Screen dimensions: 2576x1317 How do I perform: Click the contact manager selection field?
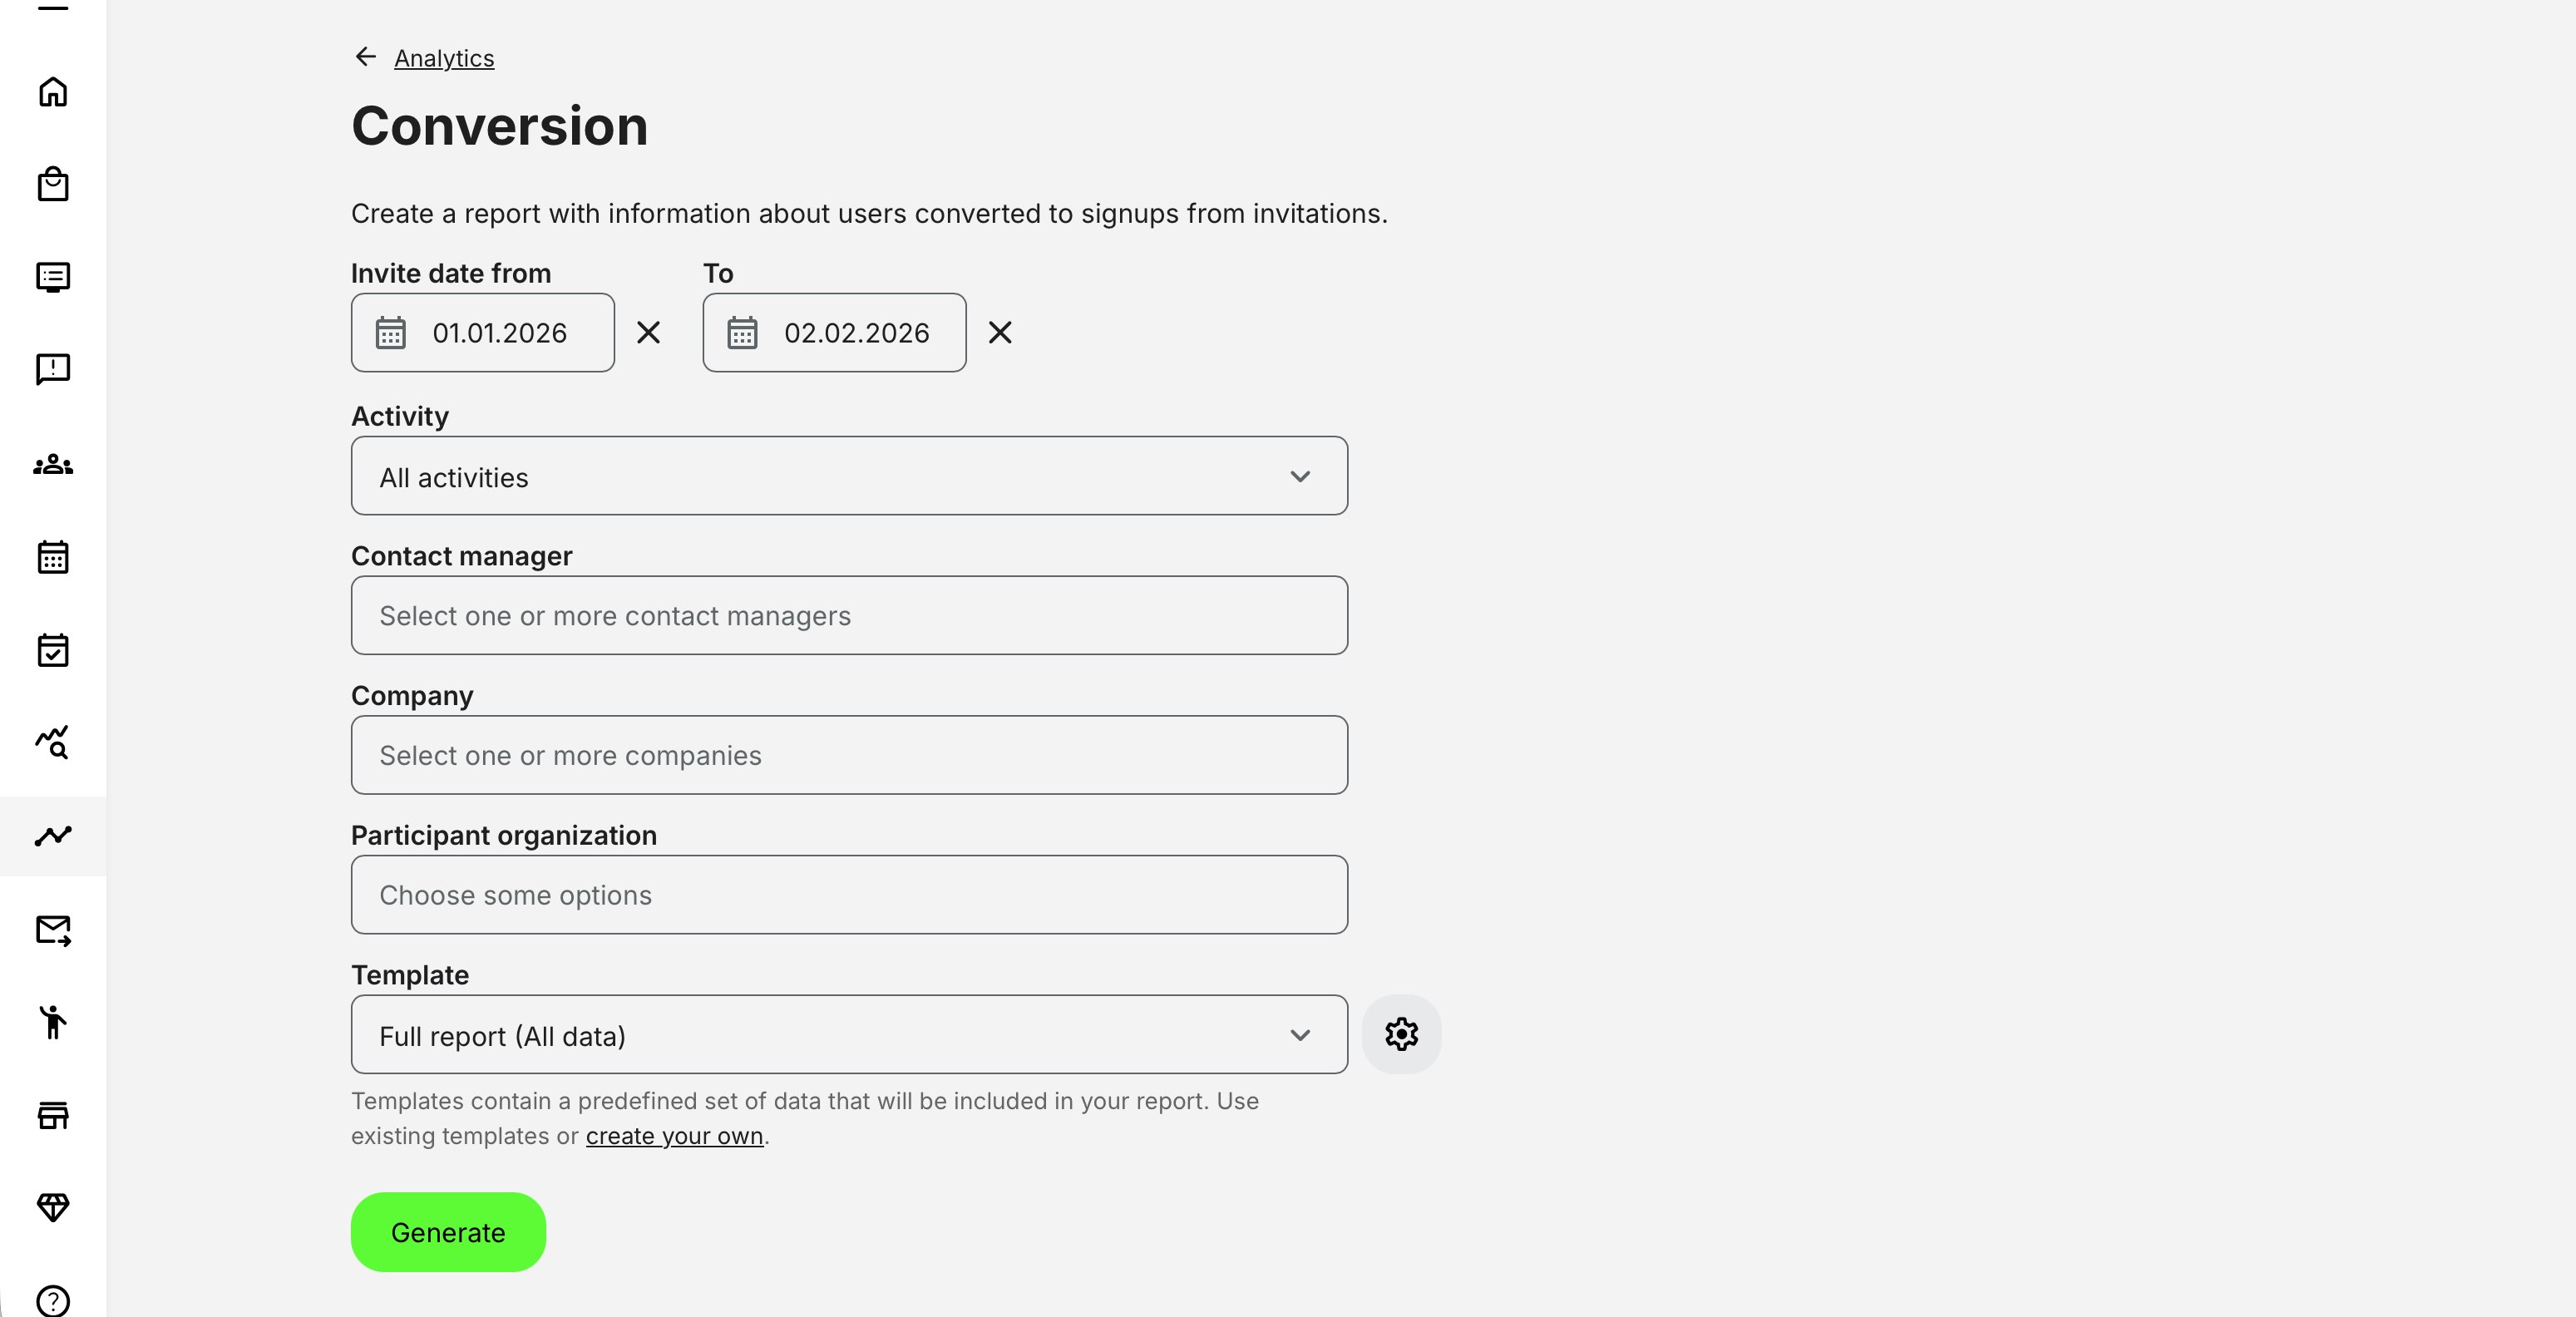tap(848, 615)
